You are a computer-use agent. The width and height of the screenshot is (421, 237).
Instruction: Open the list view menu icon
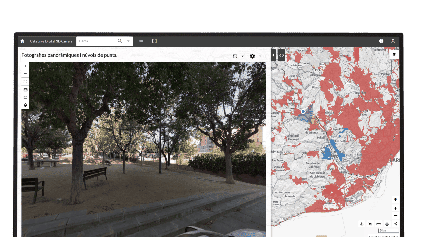click(x=141, y=41)
